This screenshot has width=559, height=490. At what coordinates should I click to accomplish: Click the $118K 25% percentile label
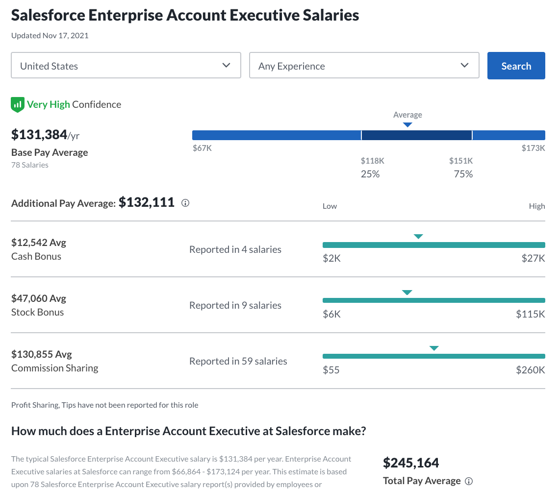click(372, 168)
